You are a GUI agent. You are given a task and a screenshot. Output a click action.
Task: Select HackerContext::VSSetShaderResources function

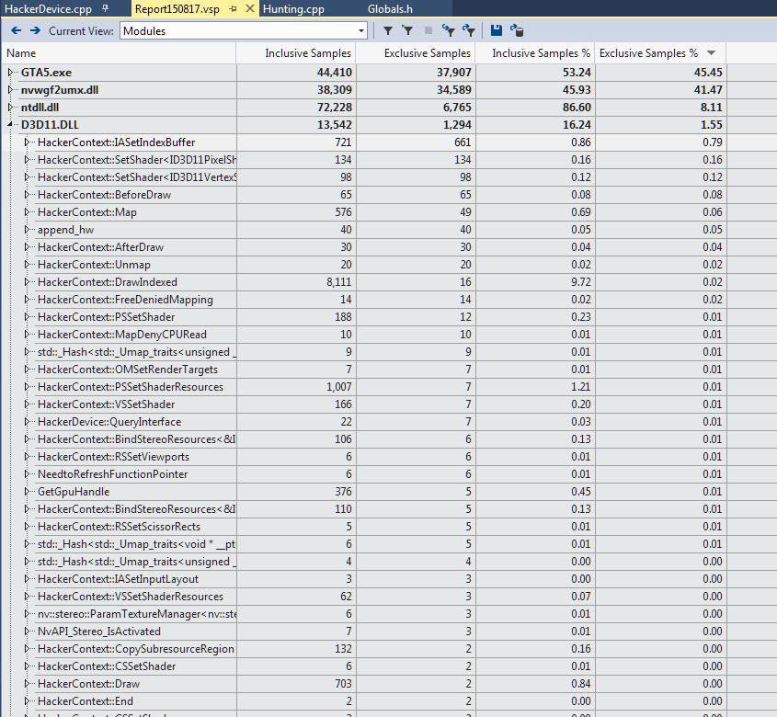click(x=131, y=597)
